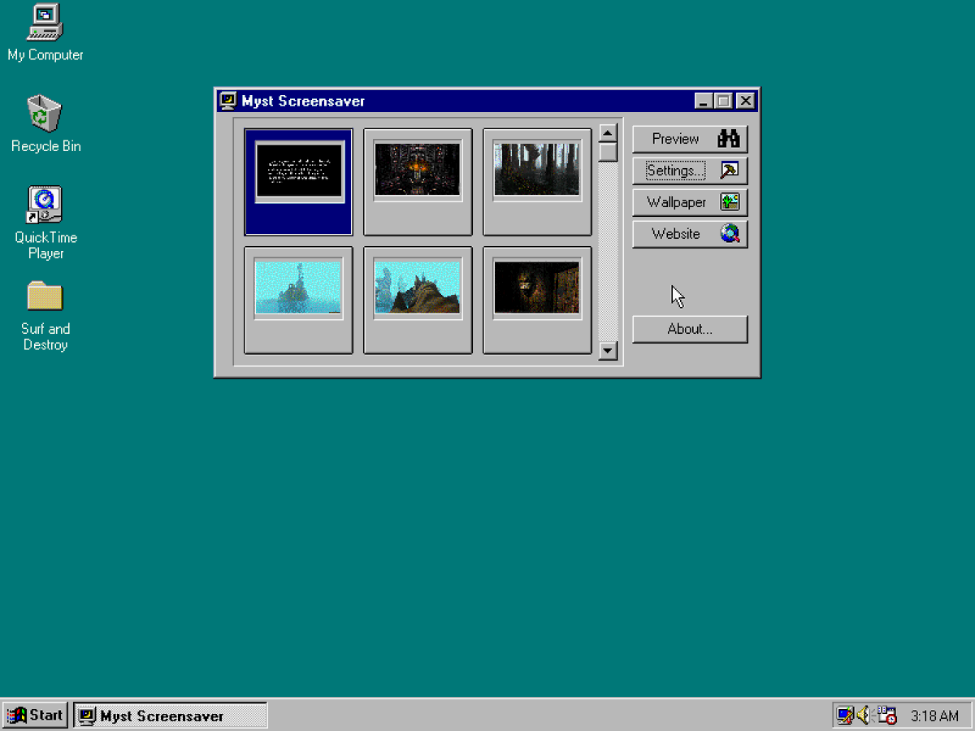Open the About... button

[x=690, y=329]
